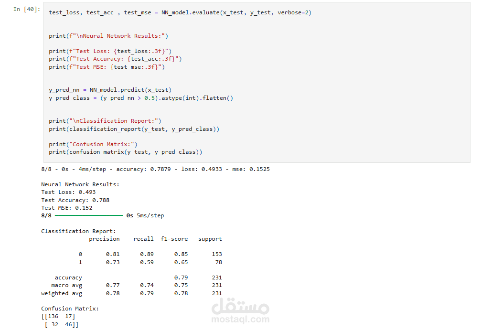
Task: Click the In [40]: cell prompt
Action: pos(27,9)
